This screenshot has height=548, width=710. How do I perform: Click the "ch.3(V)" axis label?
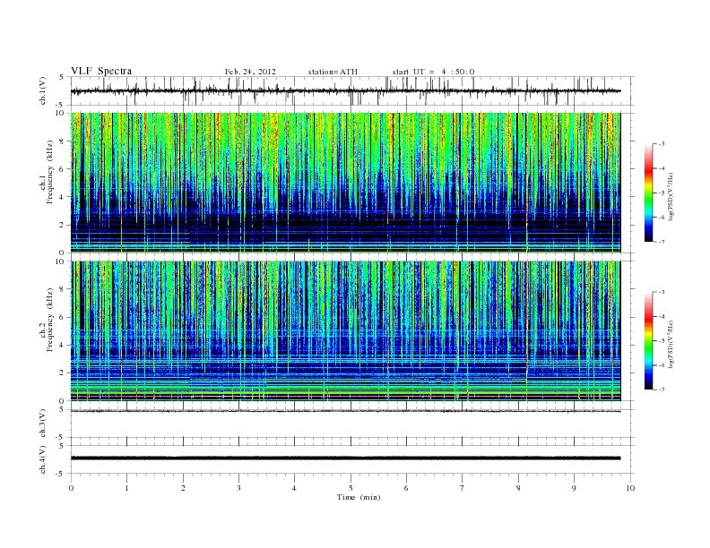43,424
